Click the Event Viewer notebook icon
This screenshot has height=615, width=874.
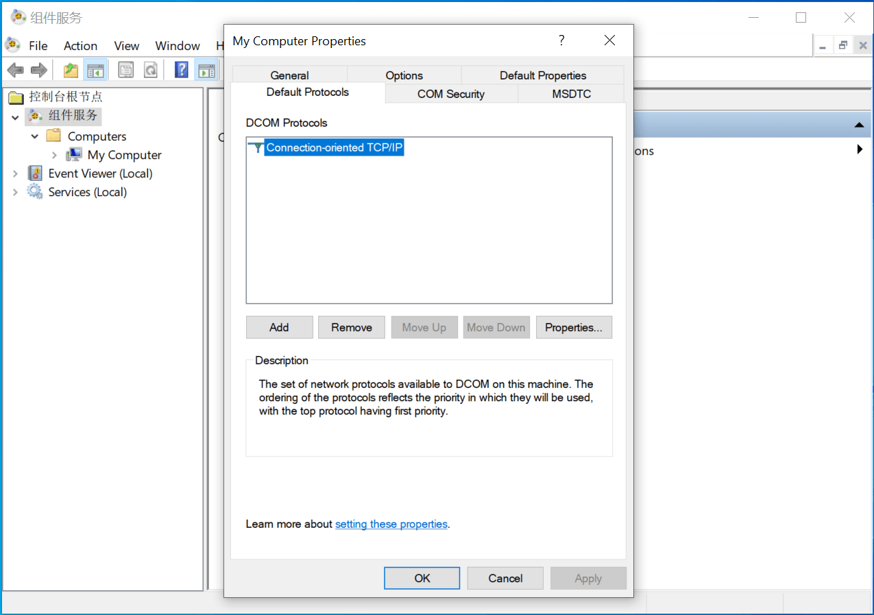click(x=35, y=173)
